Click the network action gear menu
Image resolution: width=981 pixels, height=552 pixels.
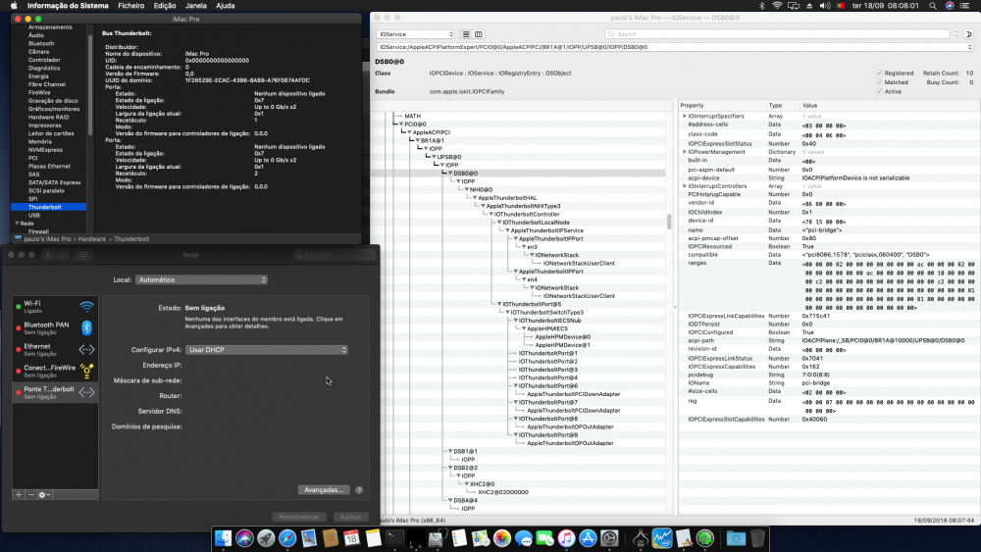(x=44, y=494)
